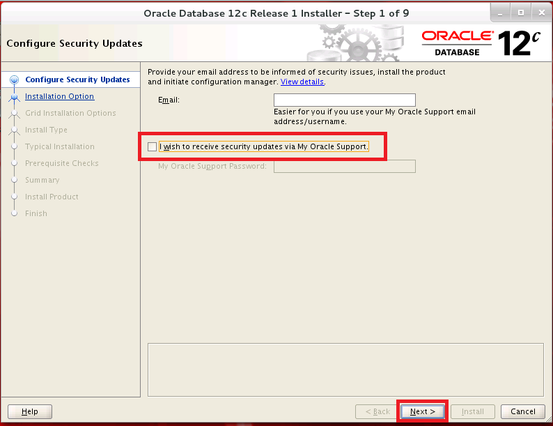
Task: Maximize the installer window
Action: tap(521, 13)
